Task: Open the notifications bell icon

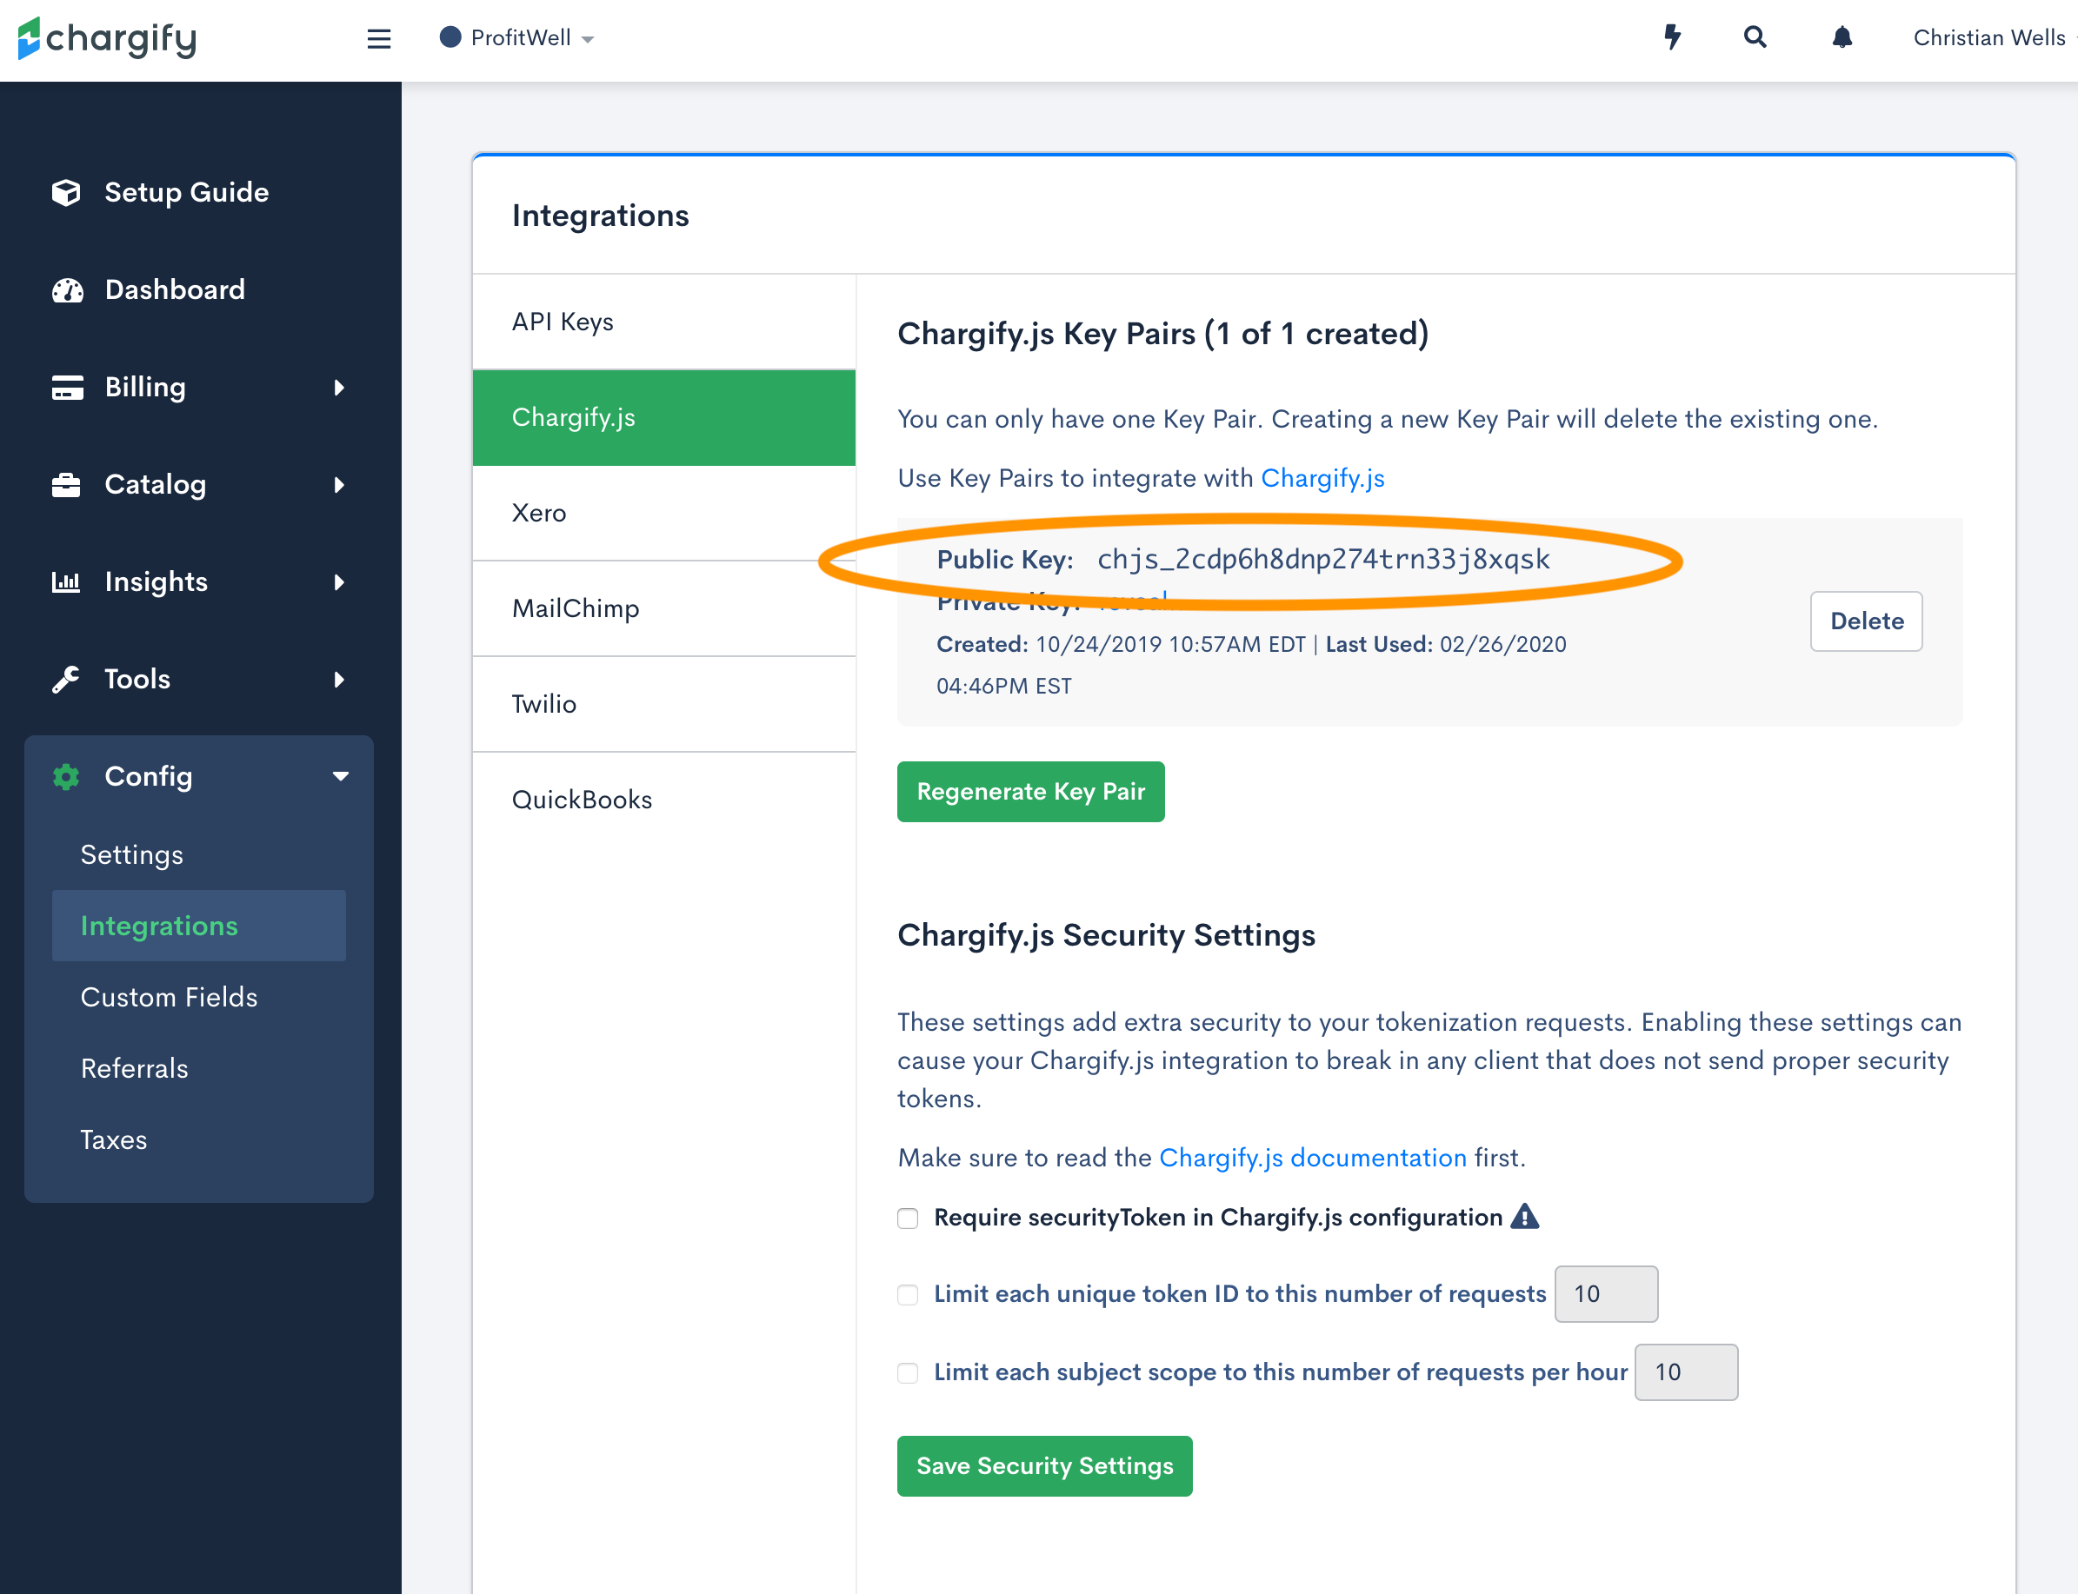Action: click(x=1842, y=37)
